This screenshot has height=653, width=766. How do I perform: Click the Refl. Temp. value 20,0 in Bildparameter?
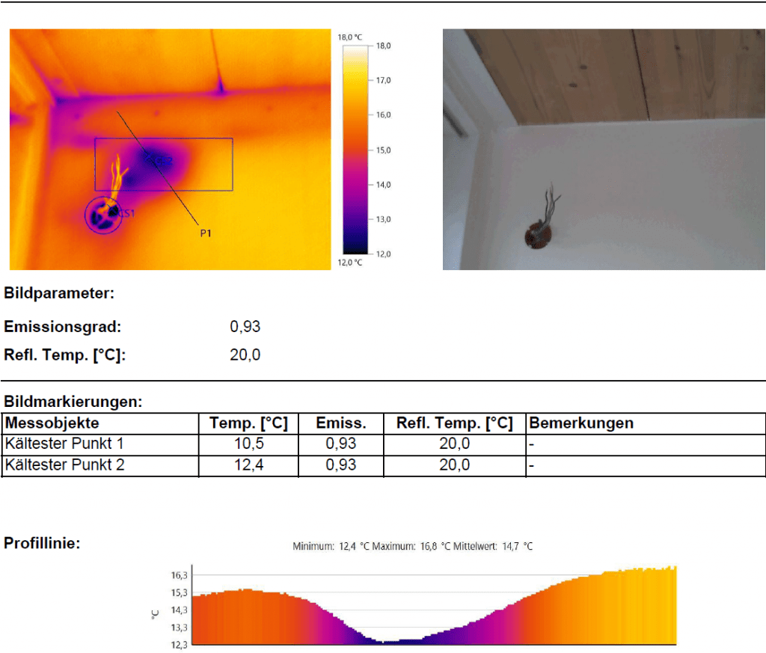(245, 355)
